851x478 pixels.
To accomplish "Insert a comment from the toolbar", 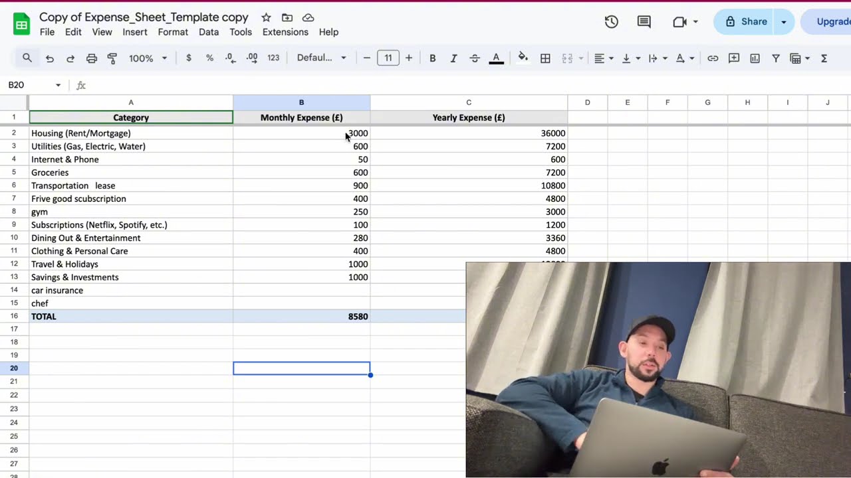I will click(x=734, y=58).
